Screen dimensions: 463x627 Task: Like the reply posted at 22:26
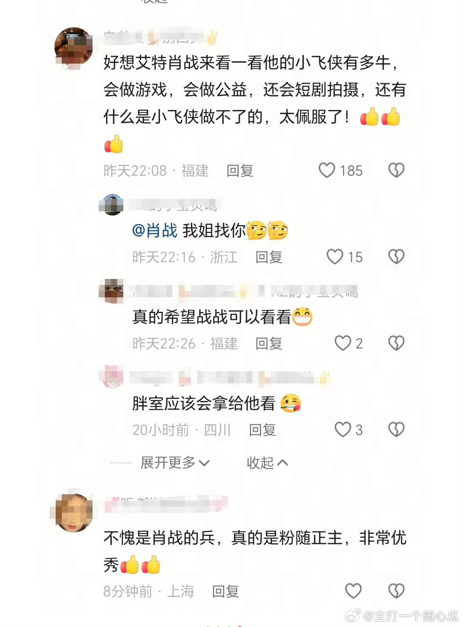[x=343, y=343]
